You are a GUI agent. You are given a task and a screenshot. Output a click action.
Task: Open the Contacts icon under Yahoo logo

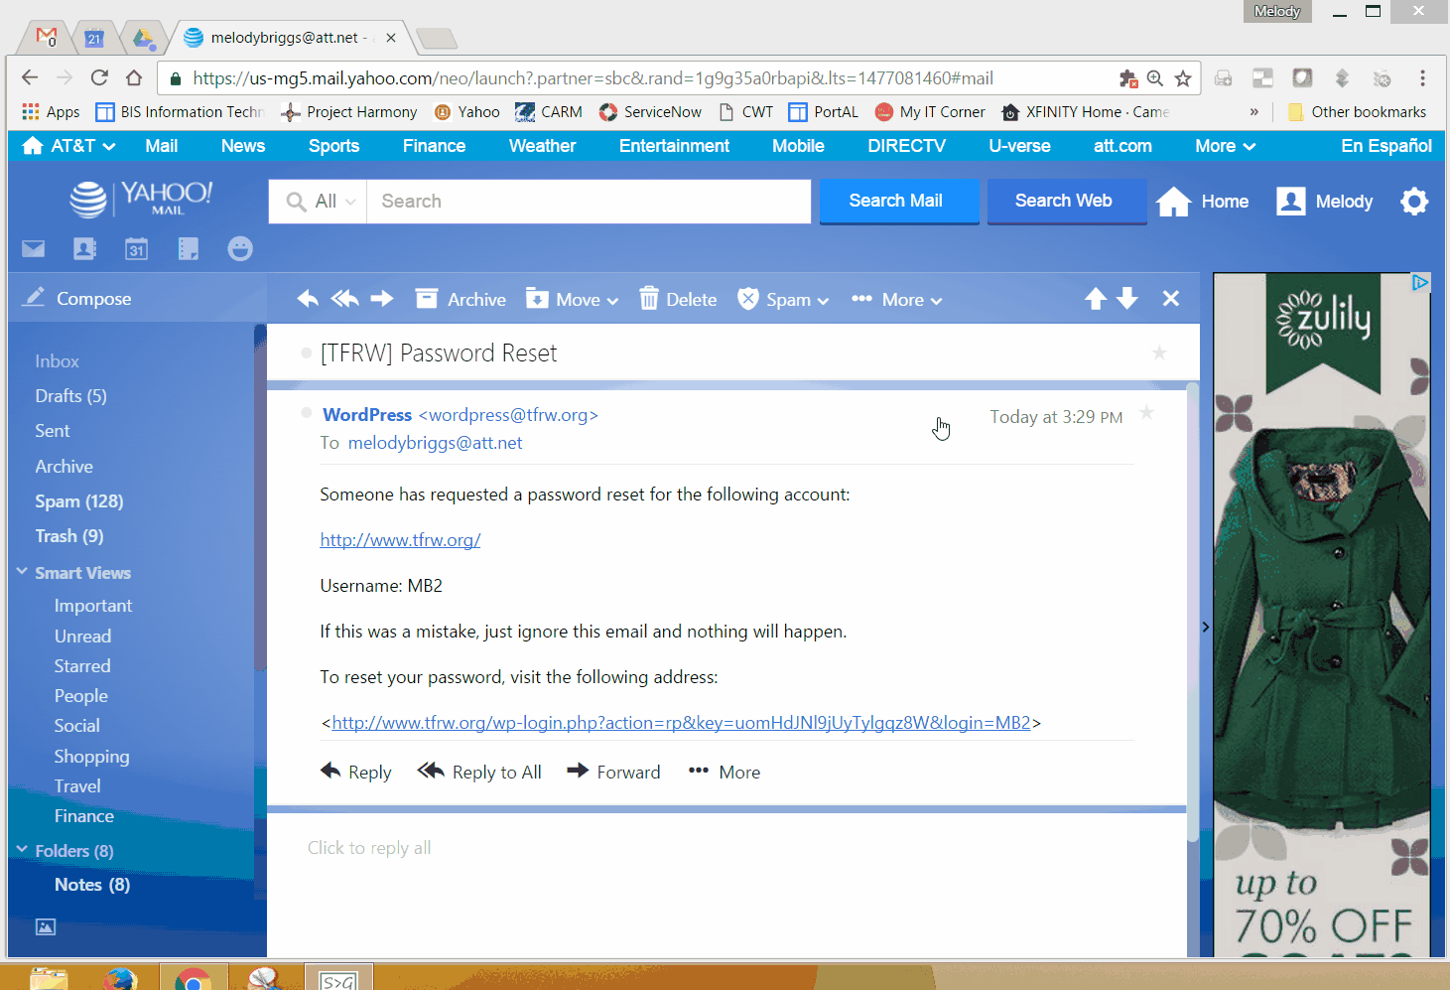(85, 248)
